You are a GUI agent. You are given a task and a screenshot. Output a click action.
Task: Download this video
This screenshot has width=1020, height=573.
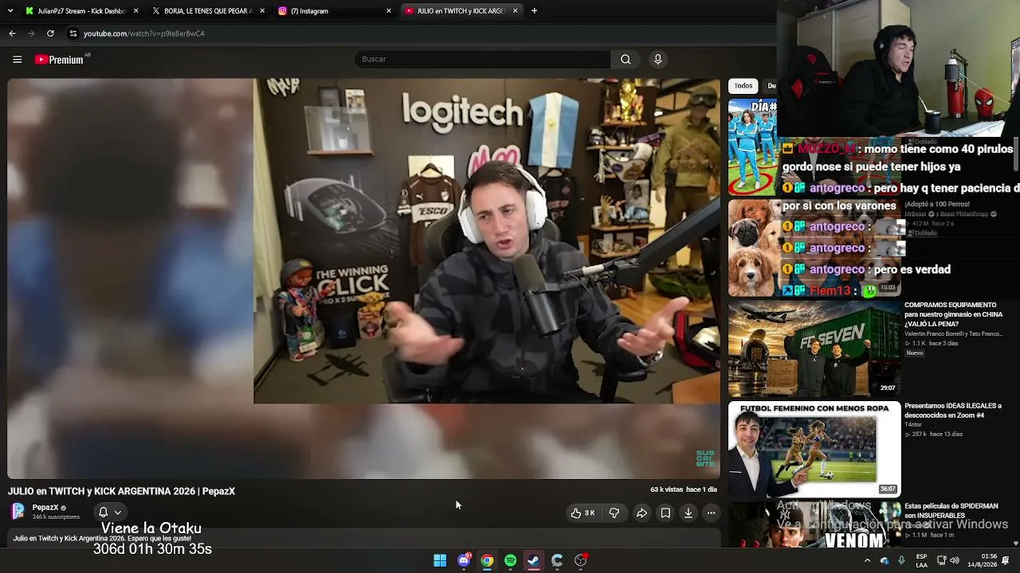coord(688,513)
